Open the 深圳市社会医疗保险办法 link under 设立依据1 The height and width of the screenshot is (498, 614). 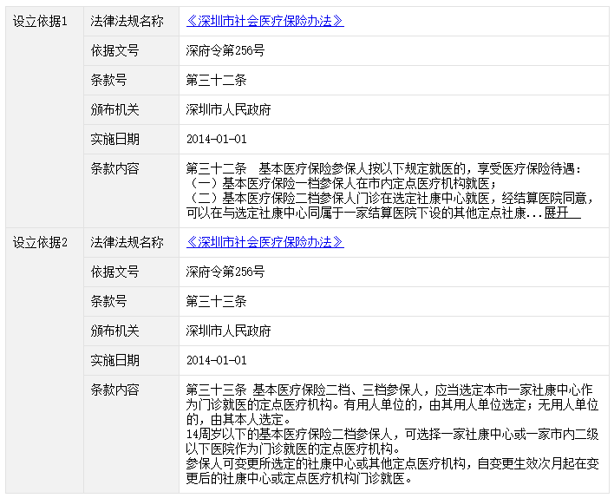click(265, 21)
